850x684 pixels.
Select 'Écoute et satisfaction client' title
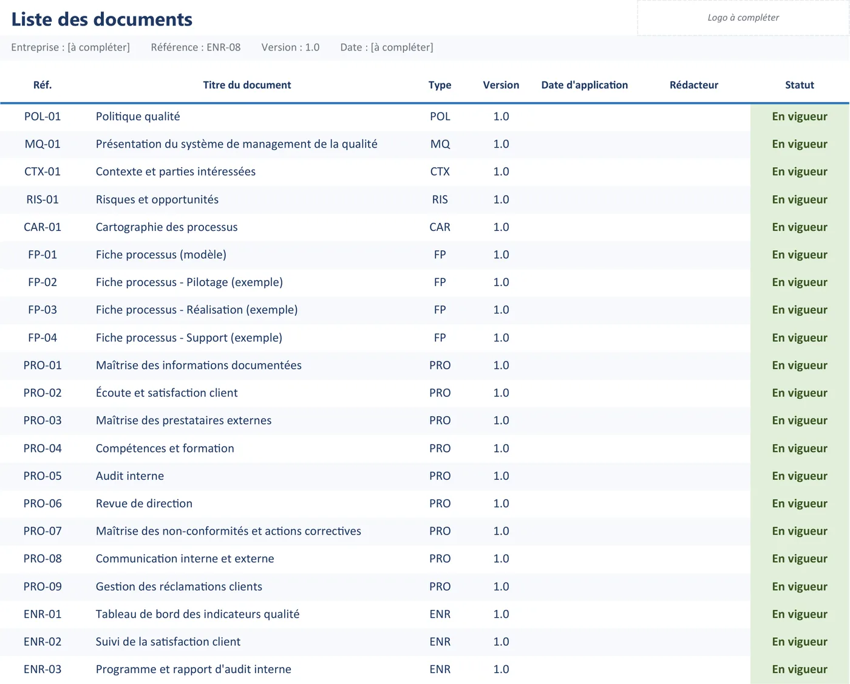pos(167,393)
